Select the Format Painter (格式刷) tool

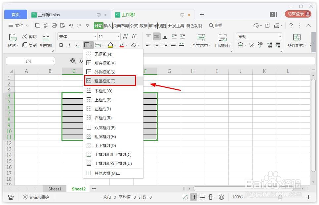[x=45, y=41]
